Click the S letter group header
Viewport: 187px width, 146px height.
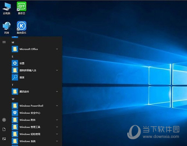[x=13, y=57]
